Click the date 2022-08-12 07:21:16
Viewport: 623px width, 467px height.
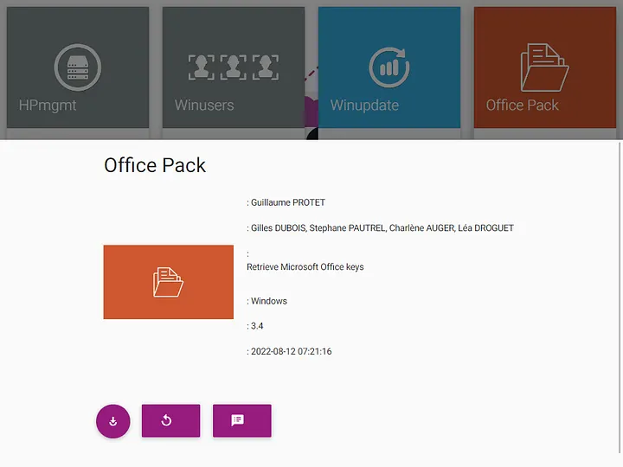[292, 351]
